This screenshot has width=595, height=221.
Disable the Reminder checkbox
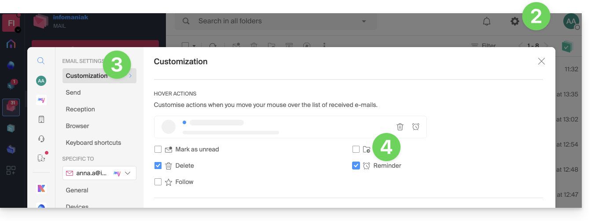(356, 166)
